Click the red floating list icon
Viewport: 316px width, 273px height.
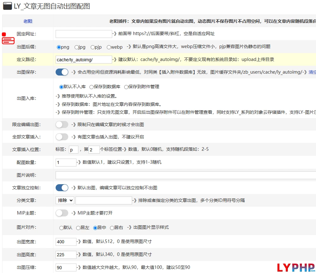8,40
